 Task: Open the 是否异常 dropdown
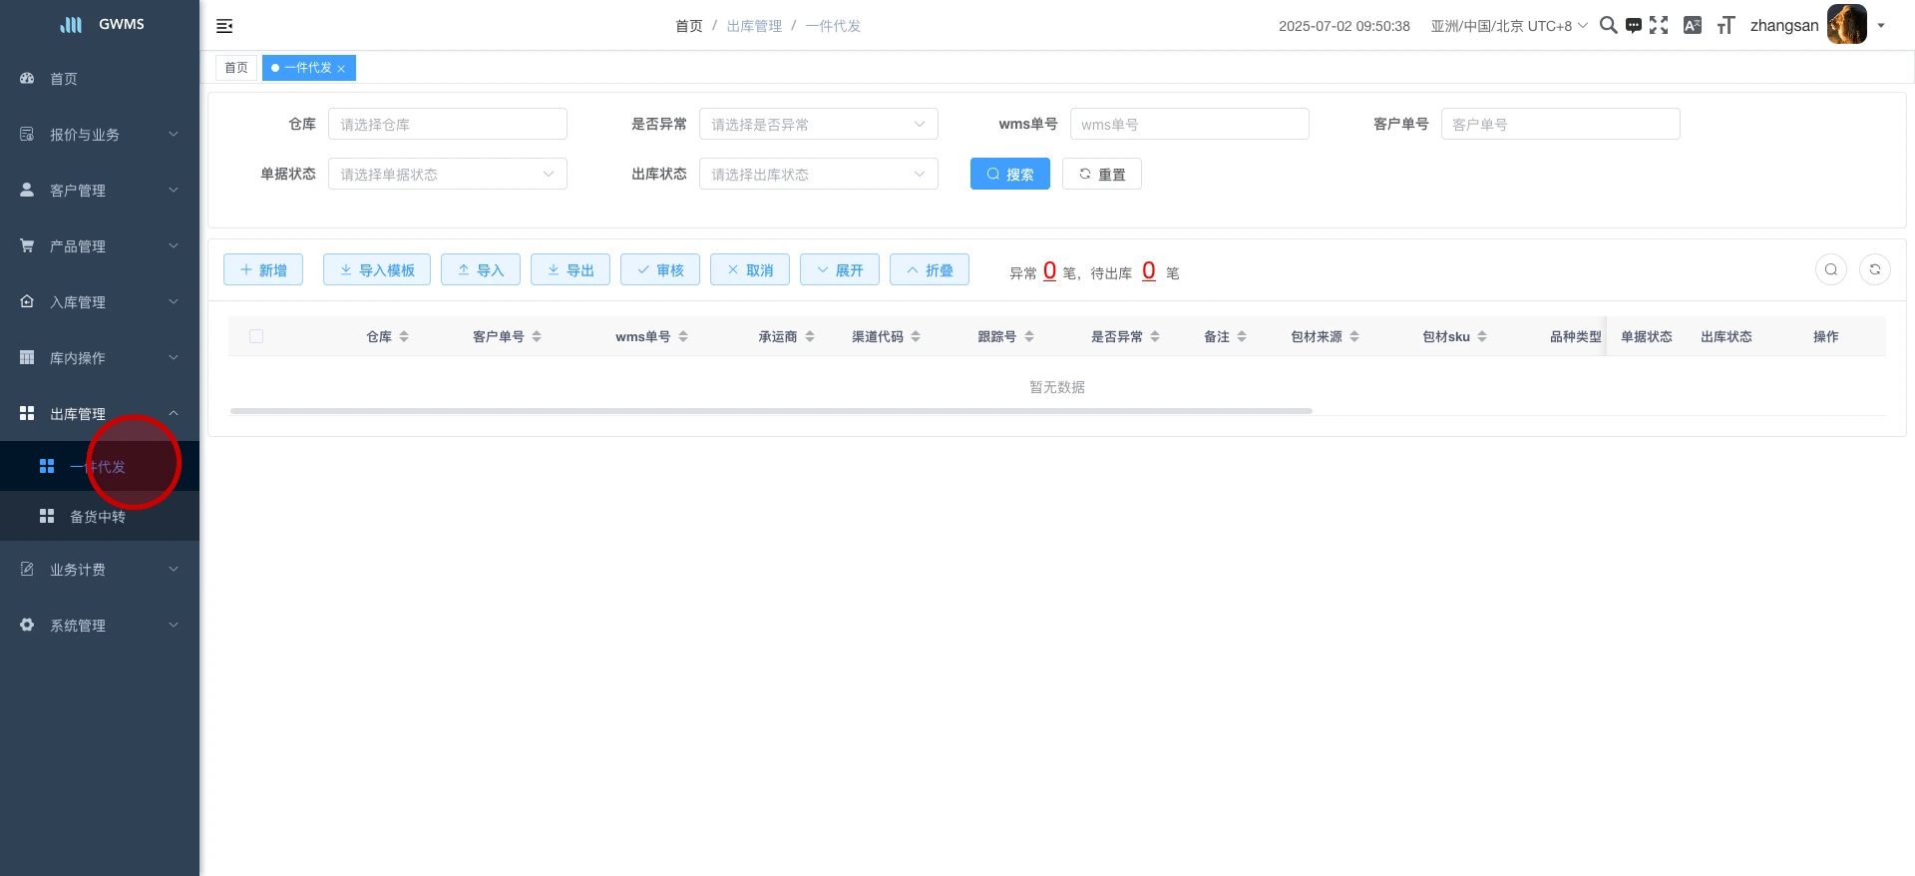click(818, 124)
